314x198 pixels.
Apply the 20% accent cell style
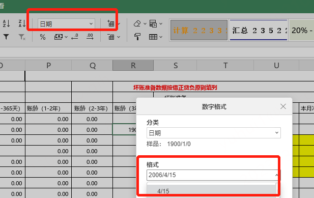point(302,30)
